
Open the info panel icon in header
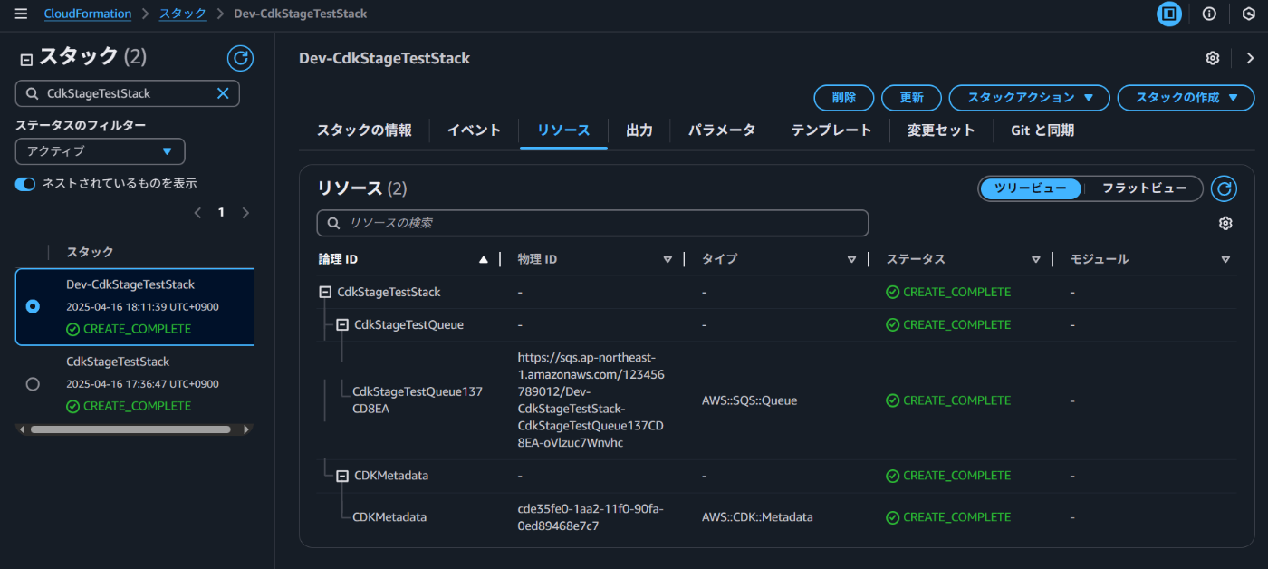pos(1209,14)
